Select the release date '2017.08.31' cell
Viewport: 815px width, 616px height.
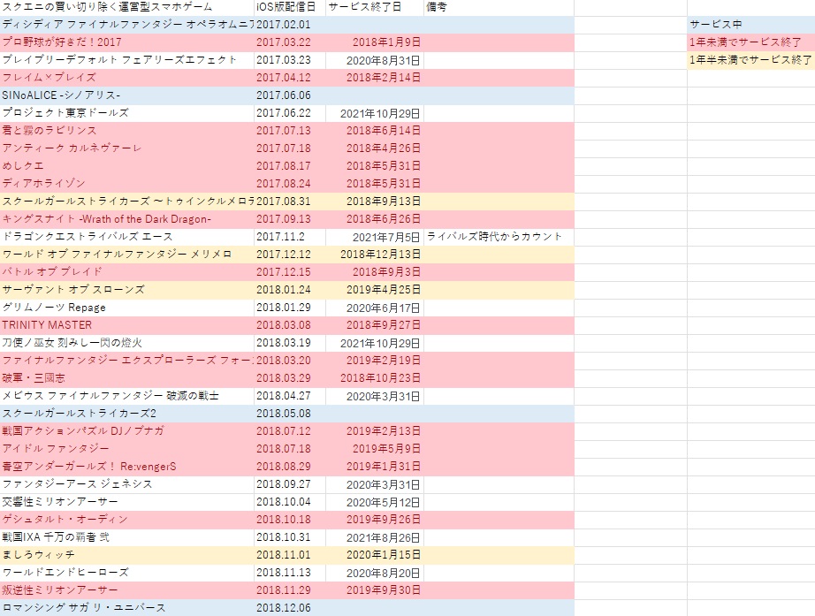pos(290,202)
